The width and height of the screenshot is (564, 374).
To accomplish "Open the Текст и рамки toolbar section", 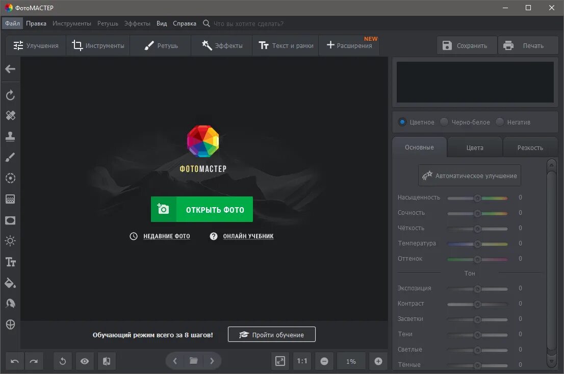I will tap(286, 45).
